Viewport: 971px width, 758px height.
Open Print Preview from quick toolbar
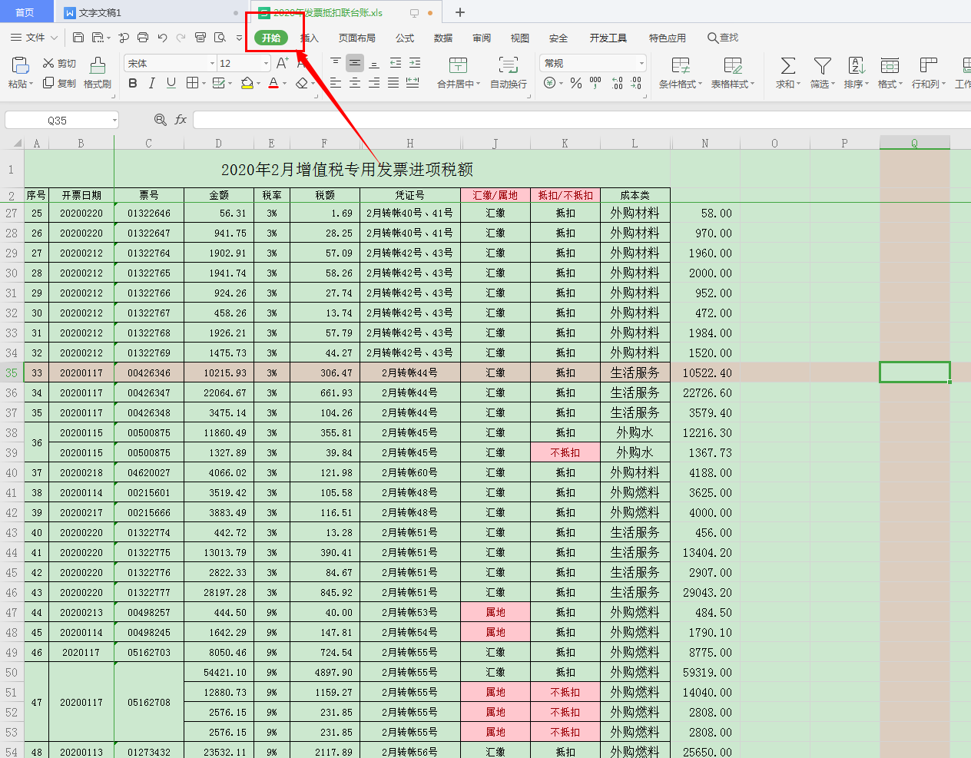(x=220, y=38)
